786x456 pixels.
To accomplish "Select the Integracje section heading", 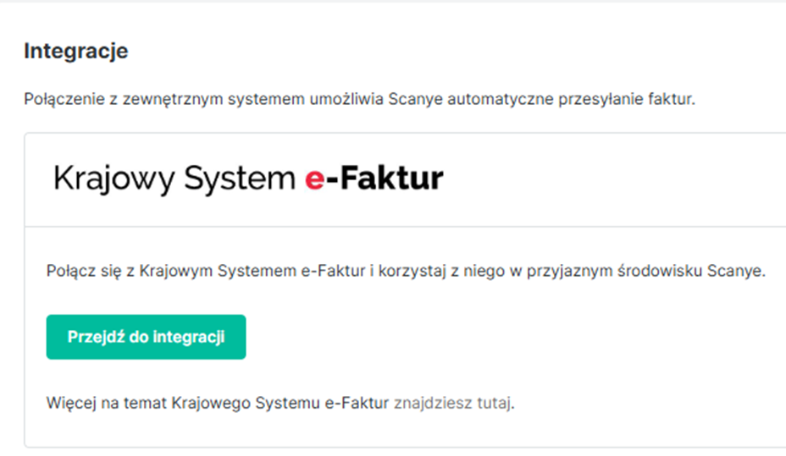I will 76,51.
